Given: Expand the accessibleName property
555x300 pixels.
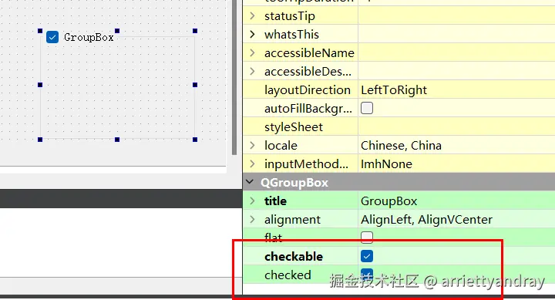Looking at the screenshot, I should tap(252, 53).
